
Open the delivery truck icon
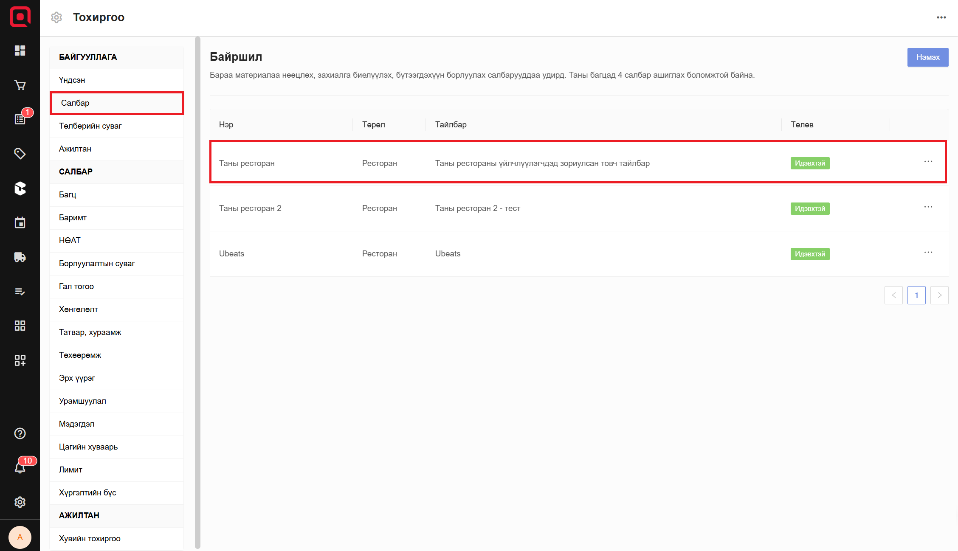pos(20,257)
